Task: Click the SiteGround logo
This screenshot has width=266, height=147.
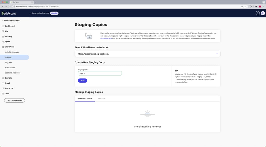Action: [x=9, y=13]
